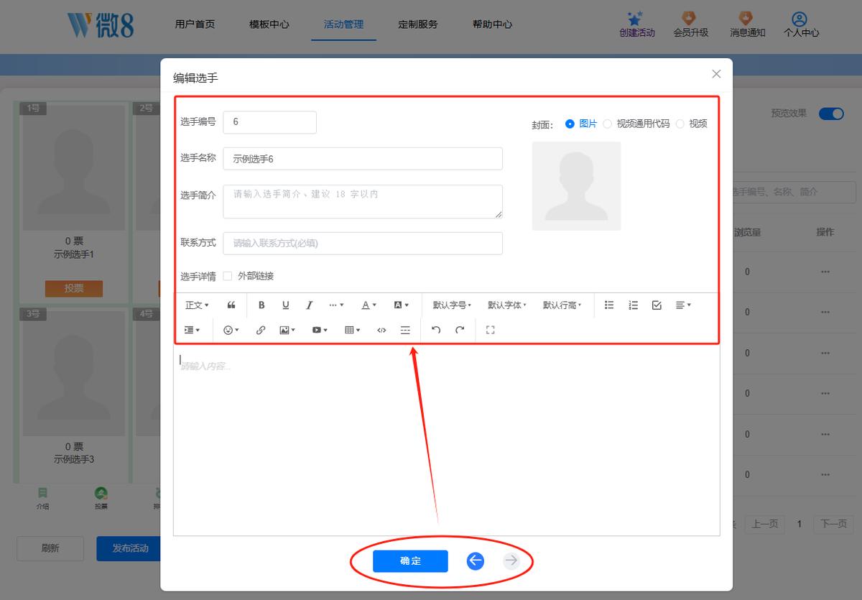The image size is (862, 600).
Task: Toggle italic text formatting
Action: click(310, 305)
